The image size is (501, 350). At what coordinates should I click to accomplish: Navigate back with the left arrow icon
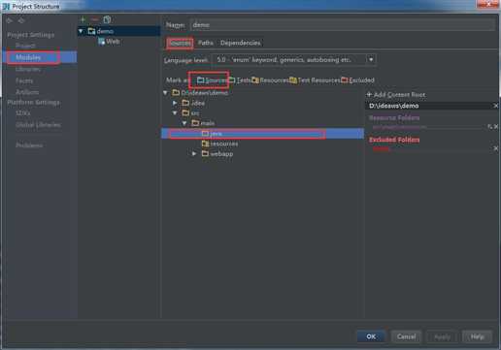tap(10, 20)
